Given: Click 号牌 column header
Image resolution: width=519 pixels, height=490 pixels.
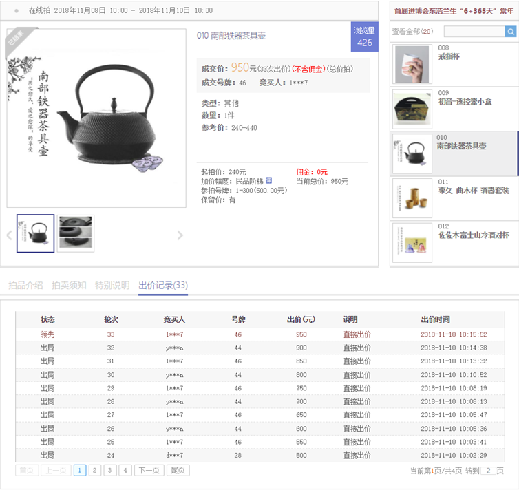Looking at the screenshot, I should tap(238, 319).
